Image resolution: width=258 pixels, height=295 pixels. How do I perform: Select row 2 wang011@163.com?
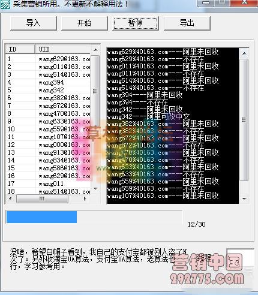point(48,67)
